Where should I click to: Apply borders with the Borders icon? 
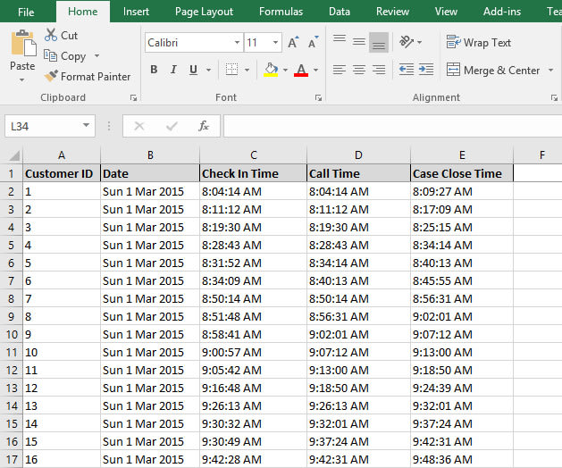pos(231,70)
